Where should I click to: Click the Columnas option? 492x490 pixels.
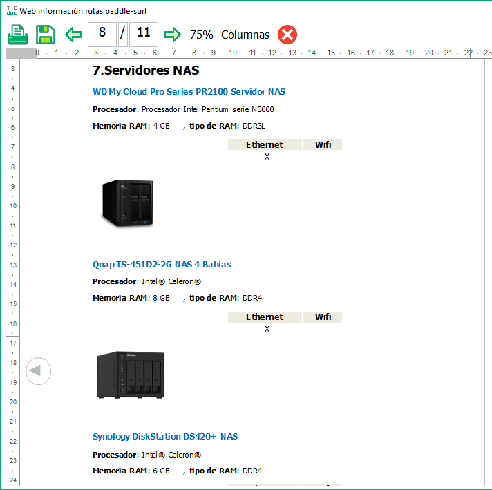point(245,35)
